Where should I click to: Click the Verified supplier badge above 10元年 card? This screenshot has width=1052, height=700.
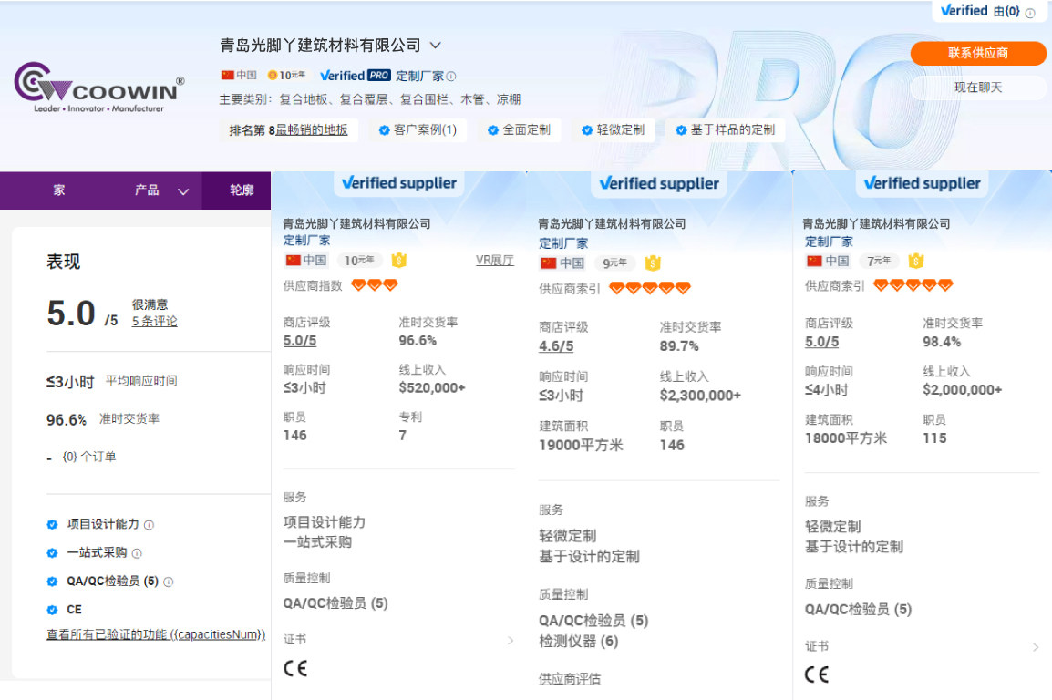[x=399, y=183]
